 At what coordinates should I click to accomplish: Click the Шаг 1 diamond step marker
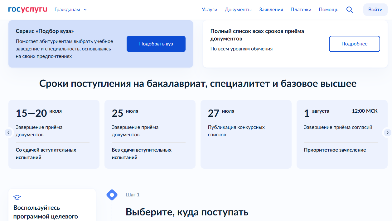(112, 195)
